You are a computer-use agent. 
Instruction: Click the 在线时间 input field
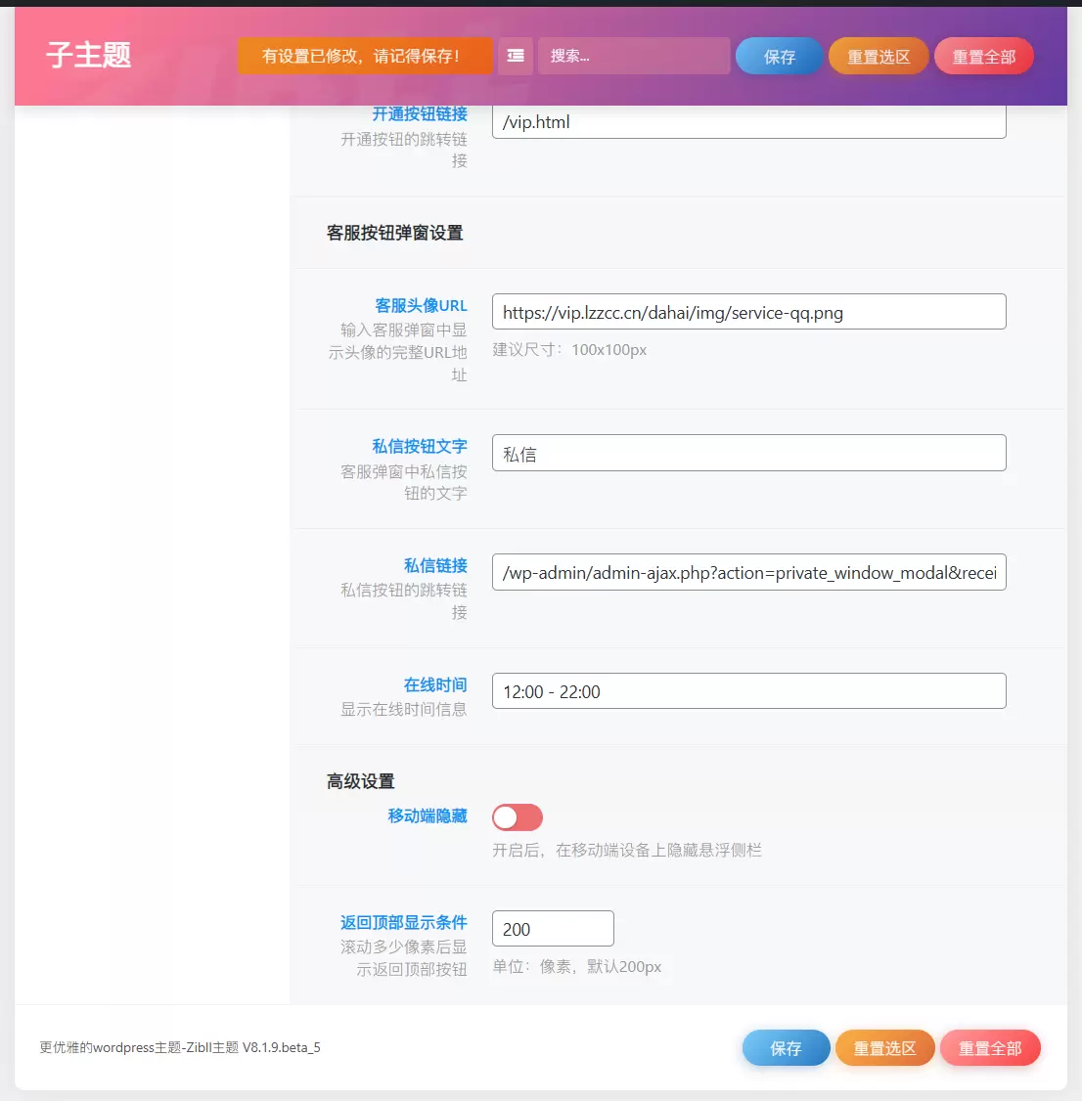tap(749, 691)
